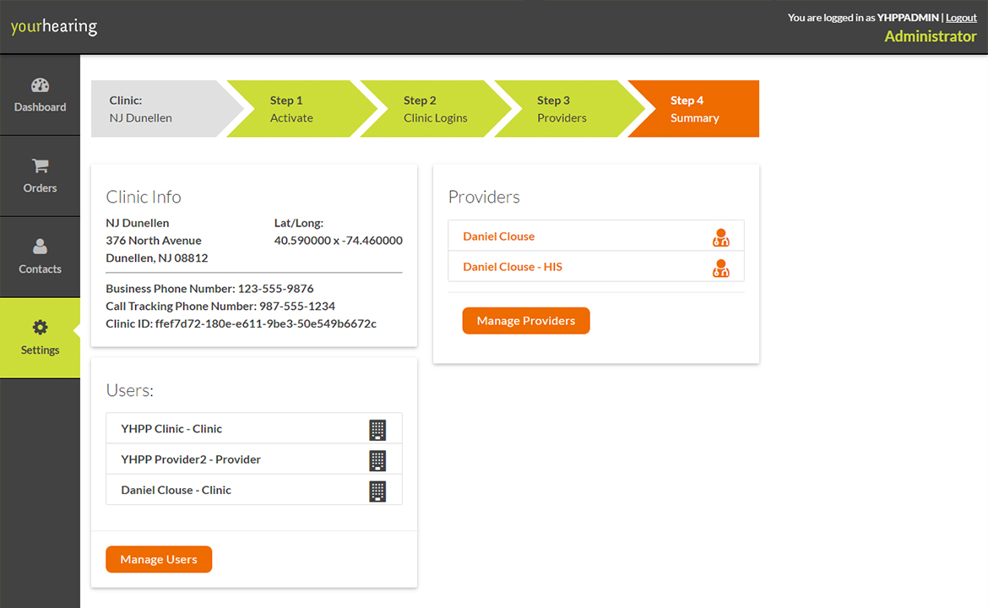988x608 pixels.
Task: Click provider icon beside Daniel Clouse - HIS
Action: coord(721,268)
